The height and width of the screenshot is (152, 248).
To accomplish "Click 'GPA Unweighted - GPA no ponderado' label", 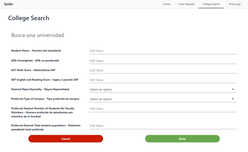I will point(35,60).
